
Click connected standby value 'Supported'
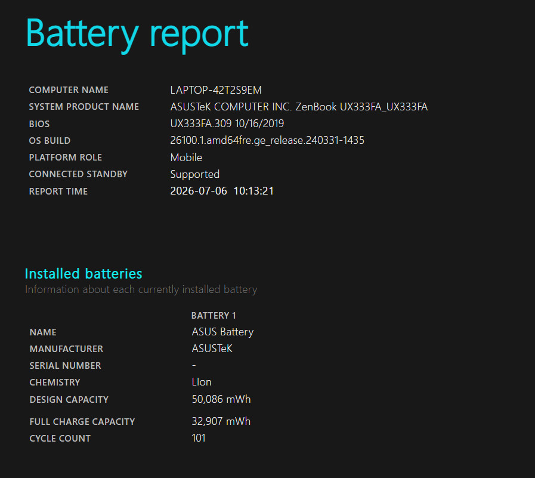[195, 174]
